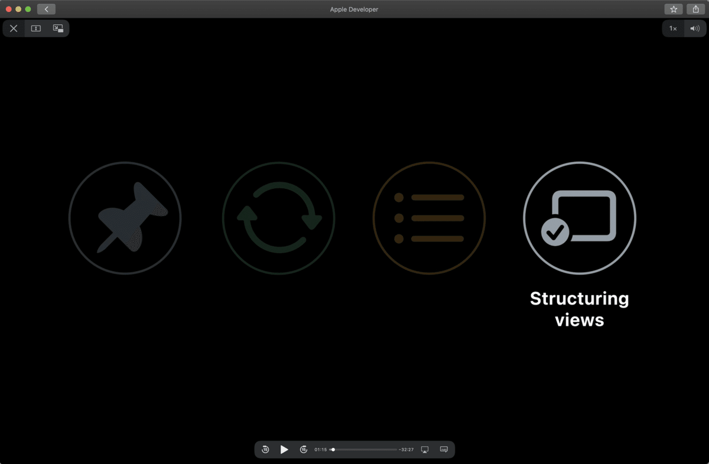Click the "Structuring views" caption
The width and height of the screenshot is (709, 464).
point(580,309)
